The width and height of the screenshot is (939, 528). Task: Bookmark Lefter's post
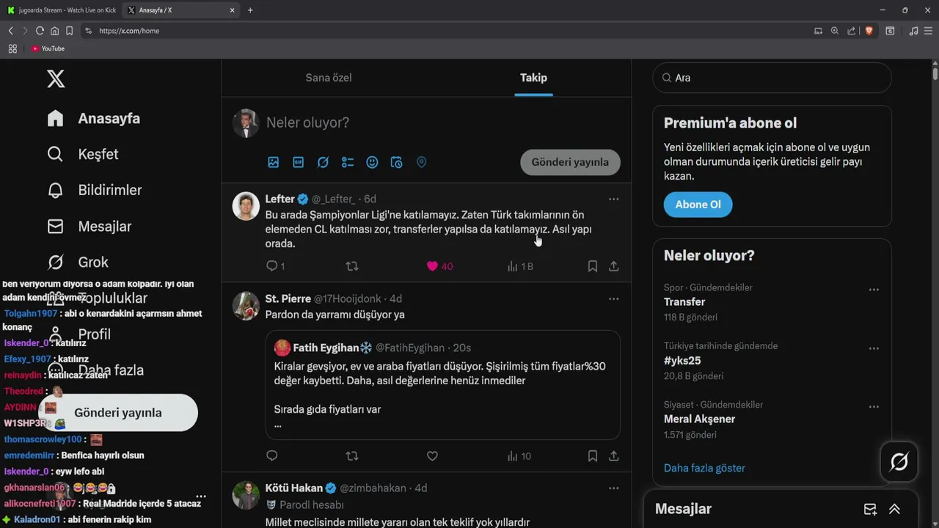point(592,266)
